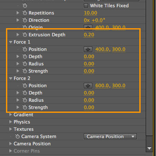
Task: Click Force 1 Radius value 0.00
Action: pos(89,64)
